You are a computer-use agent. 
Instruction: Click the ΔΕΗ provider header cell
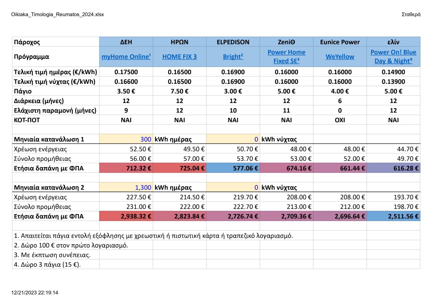[126, 42]
